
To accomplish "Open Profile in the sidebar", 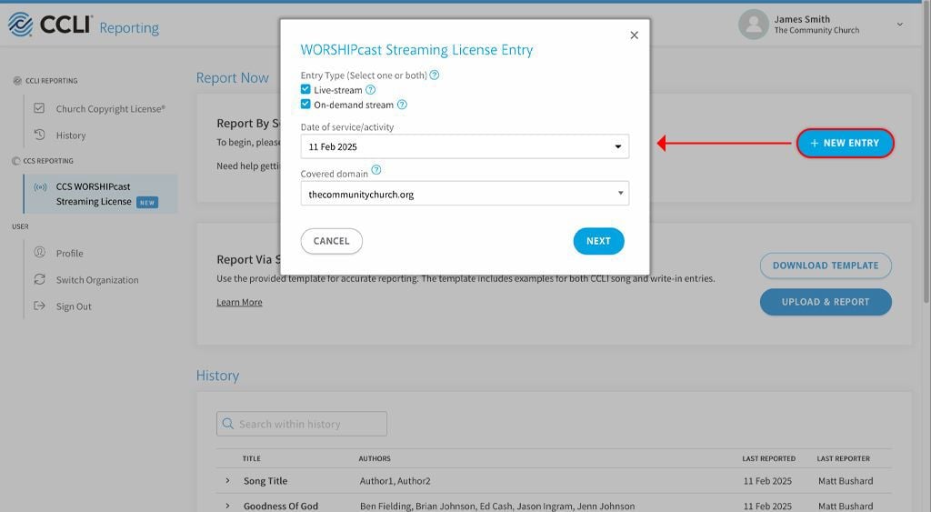I will click(69, 253).
